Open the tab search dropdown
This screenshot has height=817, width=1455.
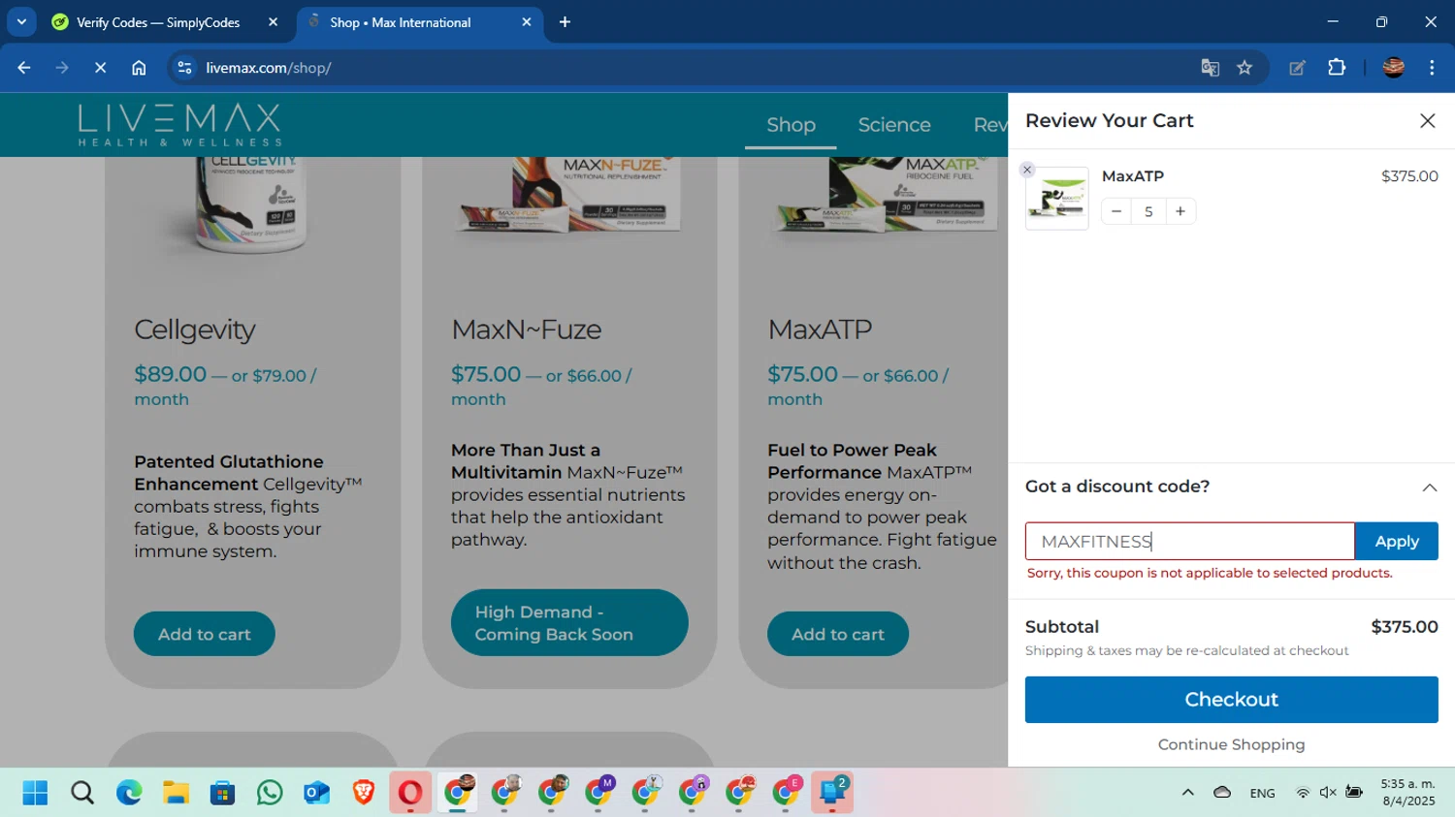21,22
